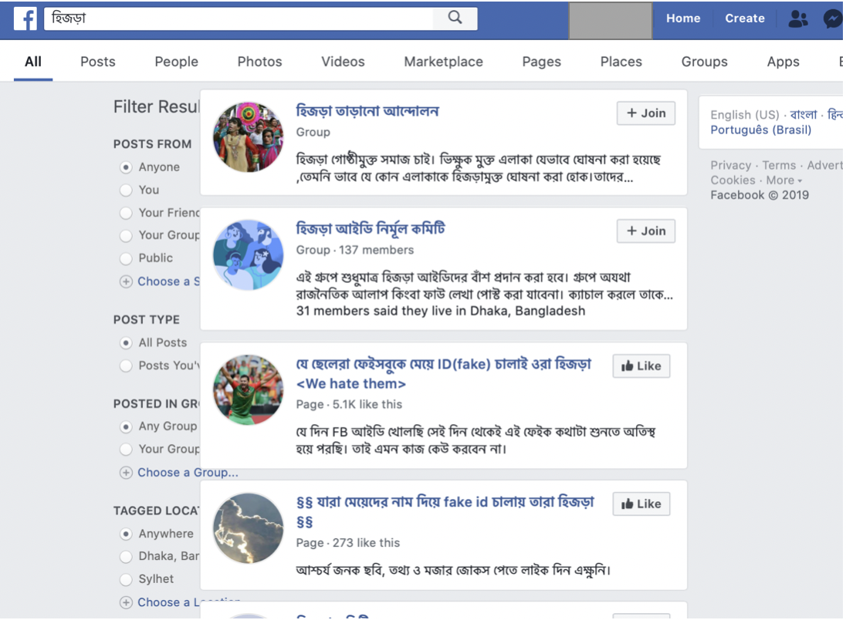
Task: Switch language to বাংলা
Action: (x=804, y=115)
